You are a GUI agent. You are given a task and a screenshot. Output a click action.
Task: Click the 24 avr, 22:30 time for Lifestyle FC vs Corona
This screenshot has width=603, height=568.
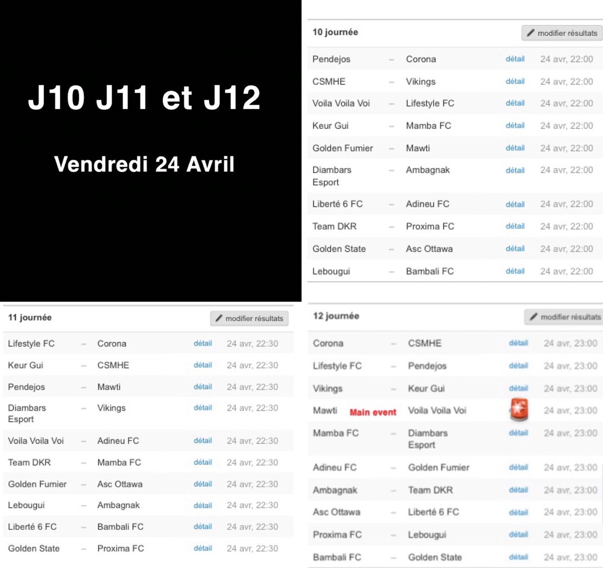pyautogui.click(x=252, y=344)
